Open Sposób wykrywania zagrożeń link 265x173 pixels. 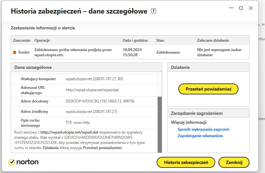(203, 129)
